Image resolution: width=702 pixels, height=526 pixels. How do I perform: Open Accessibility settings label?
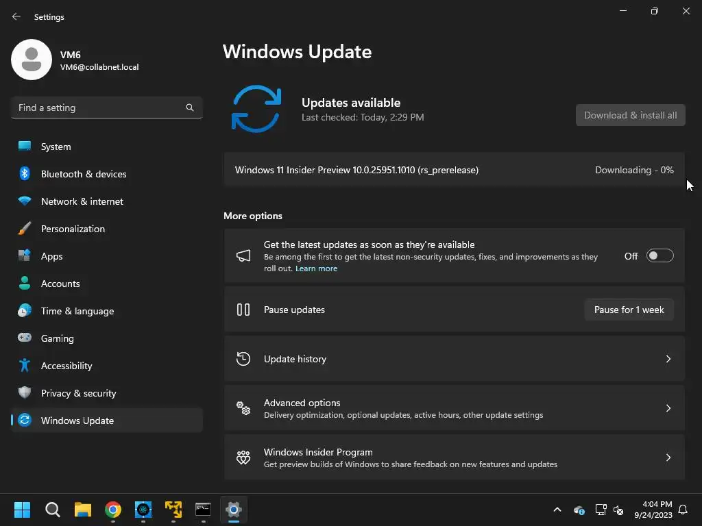point(66,366)
